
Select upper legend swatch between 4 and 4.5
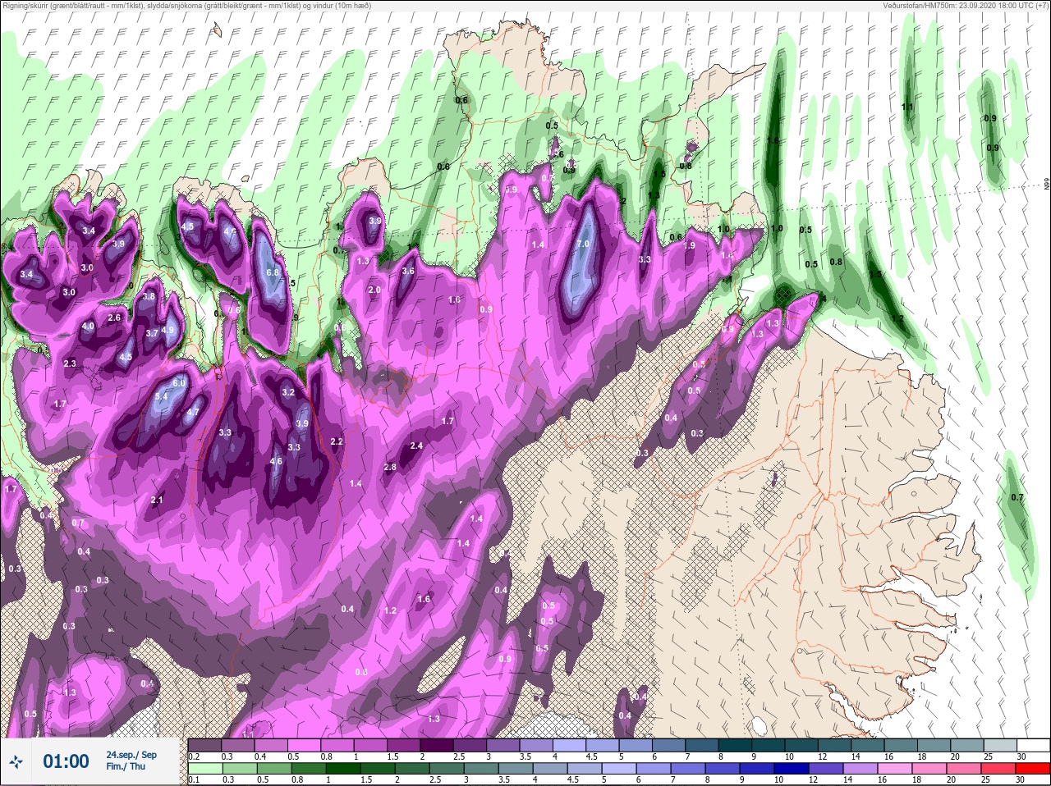[570, 744]
